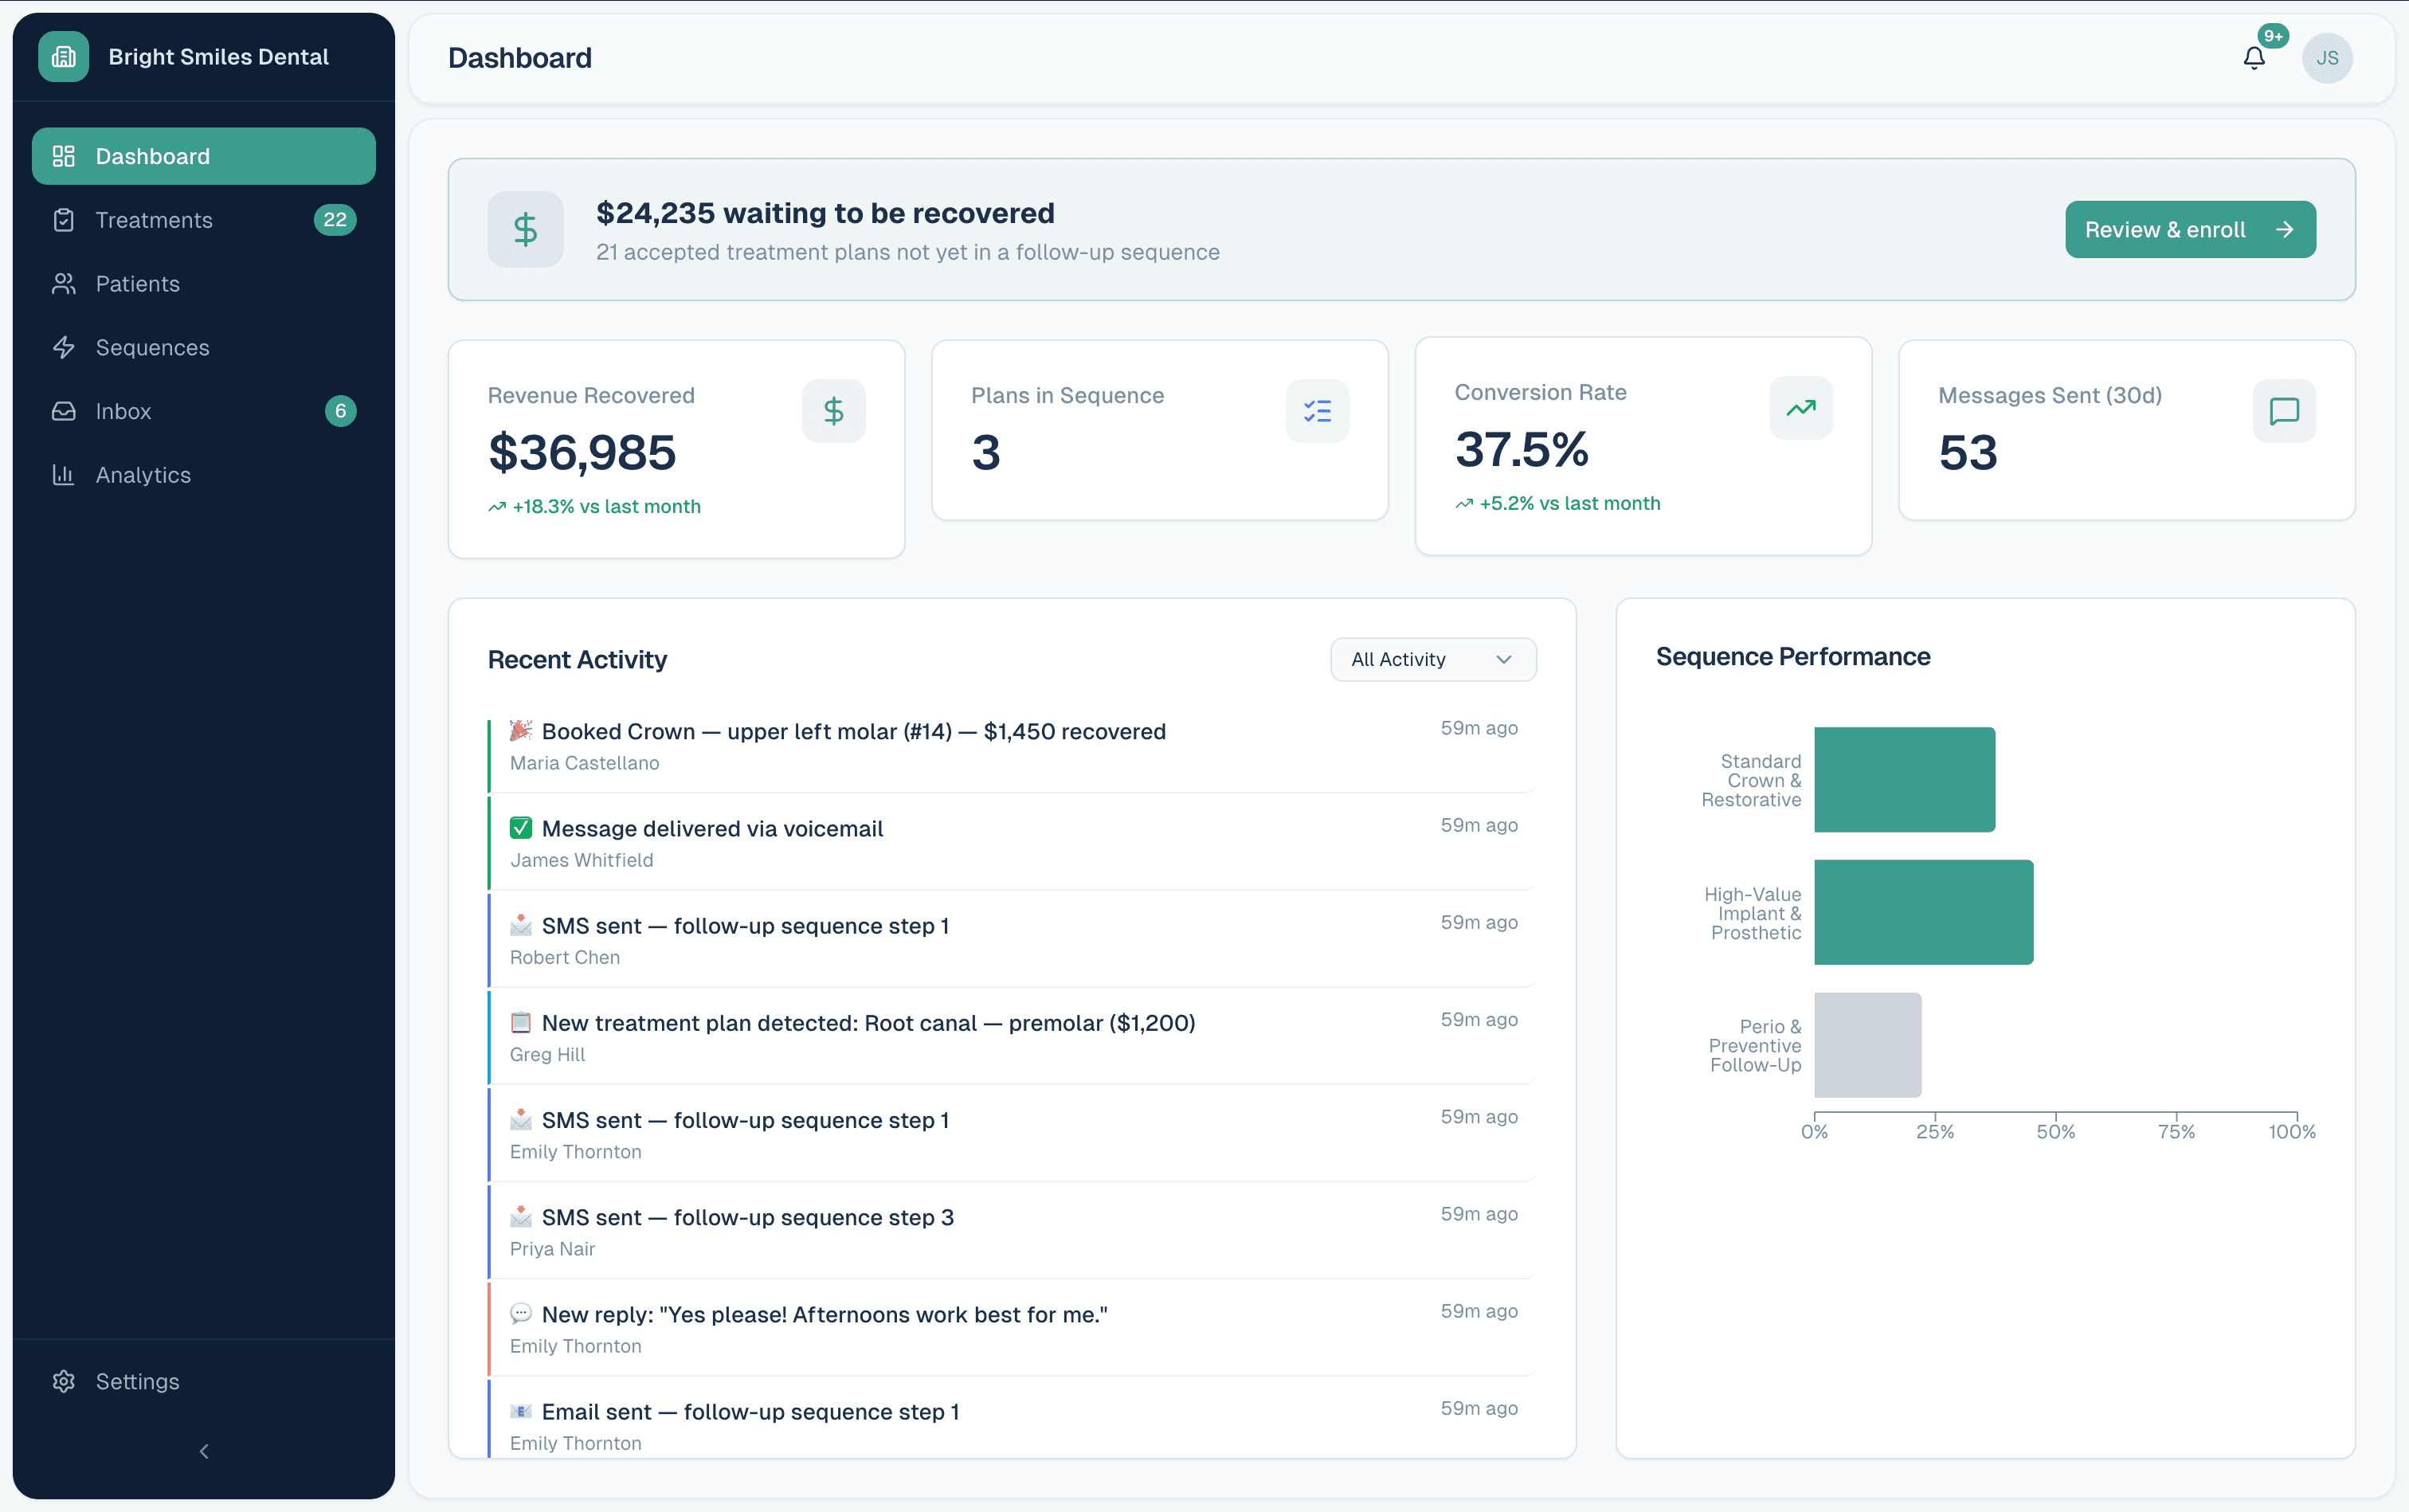Open the notifications bell

point(2252,57)
